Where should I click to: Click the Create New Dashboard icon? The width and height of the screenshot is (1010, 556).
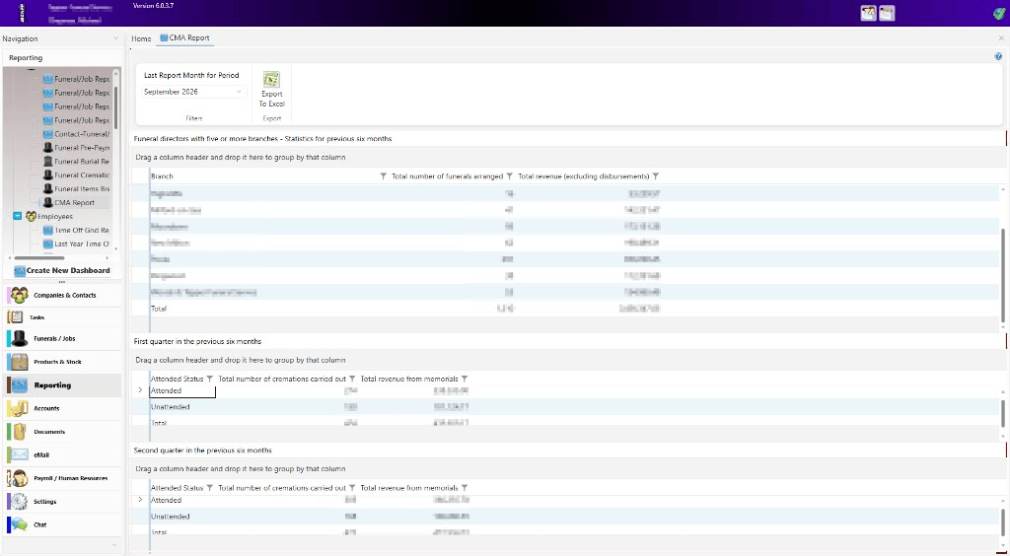coord(20,271)
